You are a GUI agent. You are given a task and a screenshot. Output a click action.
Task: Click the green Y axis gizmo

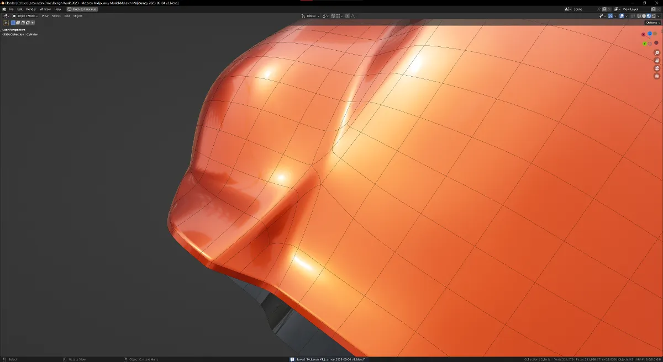[x=645, y=44]
